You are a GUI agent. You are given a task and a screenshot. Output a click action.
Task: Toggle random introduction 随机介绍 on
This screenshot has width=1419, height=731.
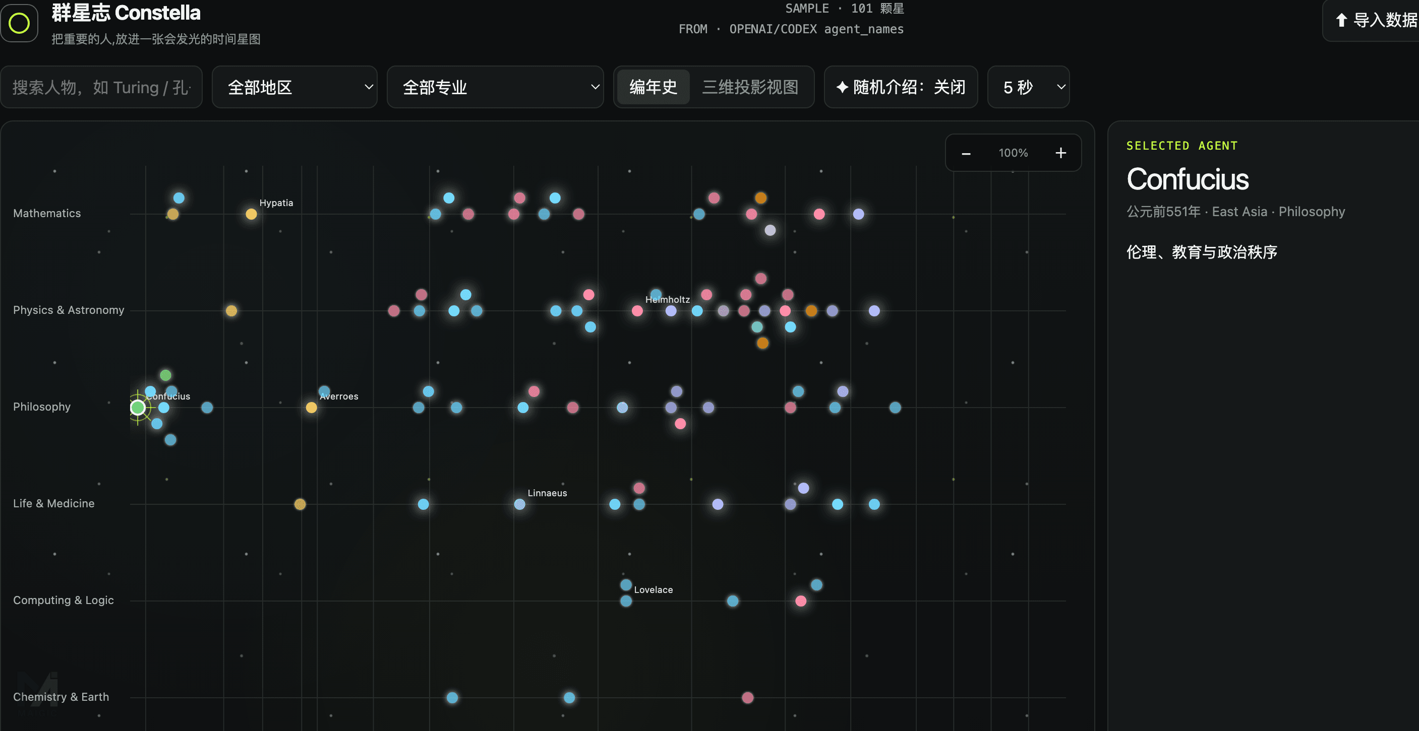901,87
